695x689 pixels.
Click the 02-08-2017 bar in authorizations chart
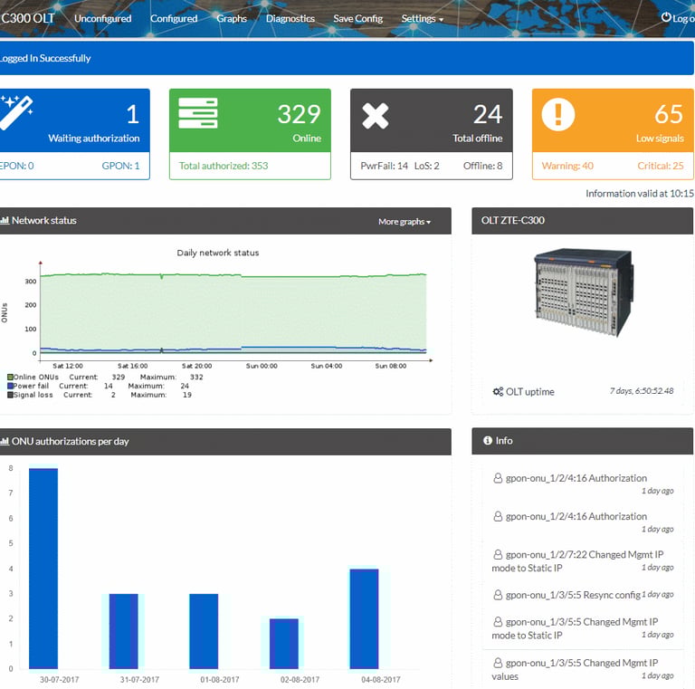point(284,644)
